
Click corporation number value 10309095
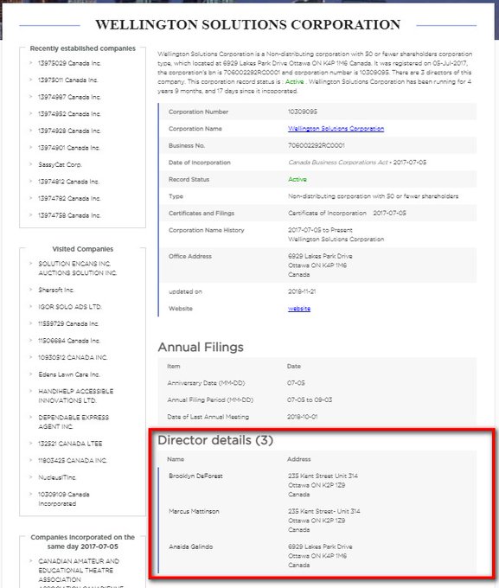[303, 112]
